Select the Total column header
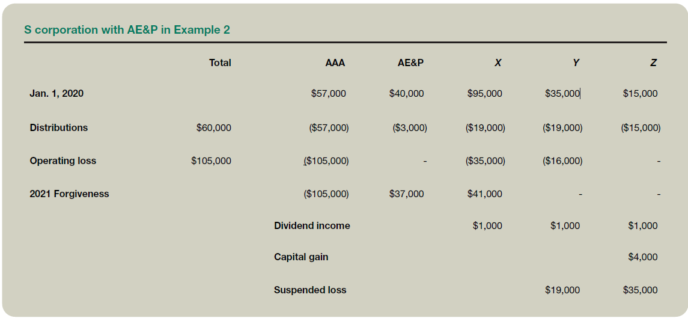This screenshot has height=336, width=688. [220, 63]
